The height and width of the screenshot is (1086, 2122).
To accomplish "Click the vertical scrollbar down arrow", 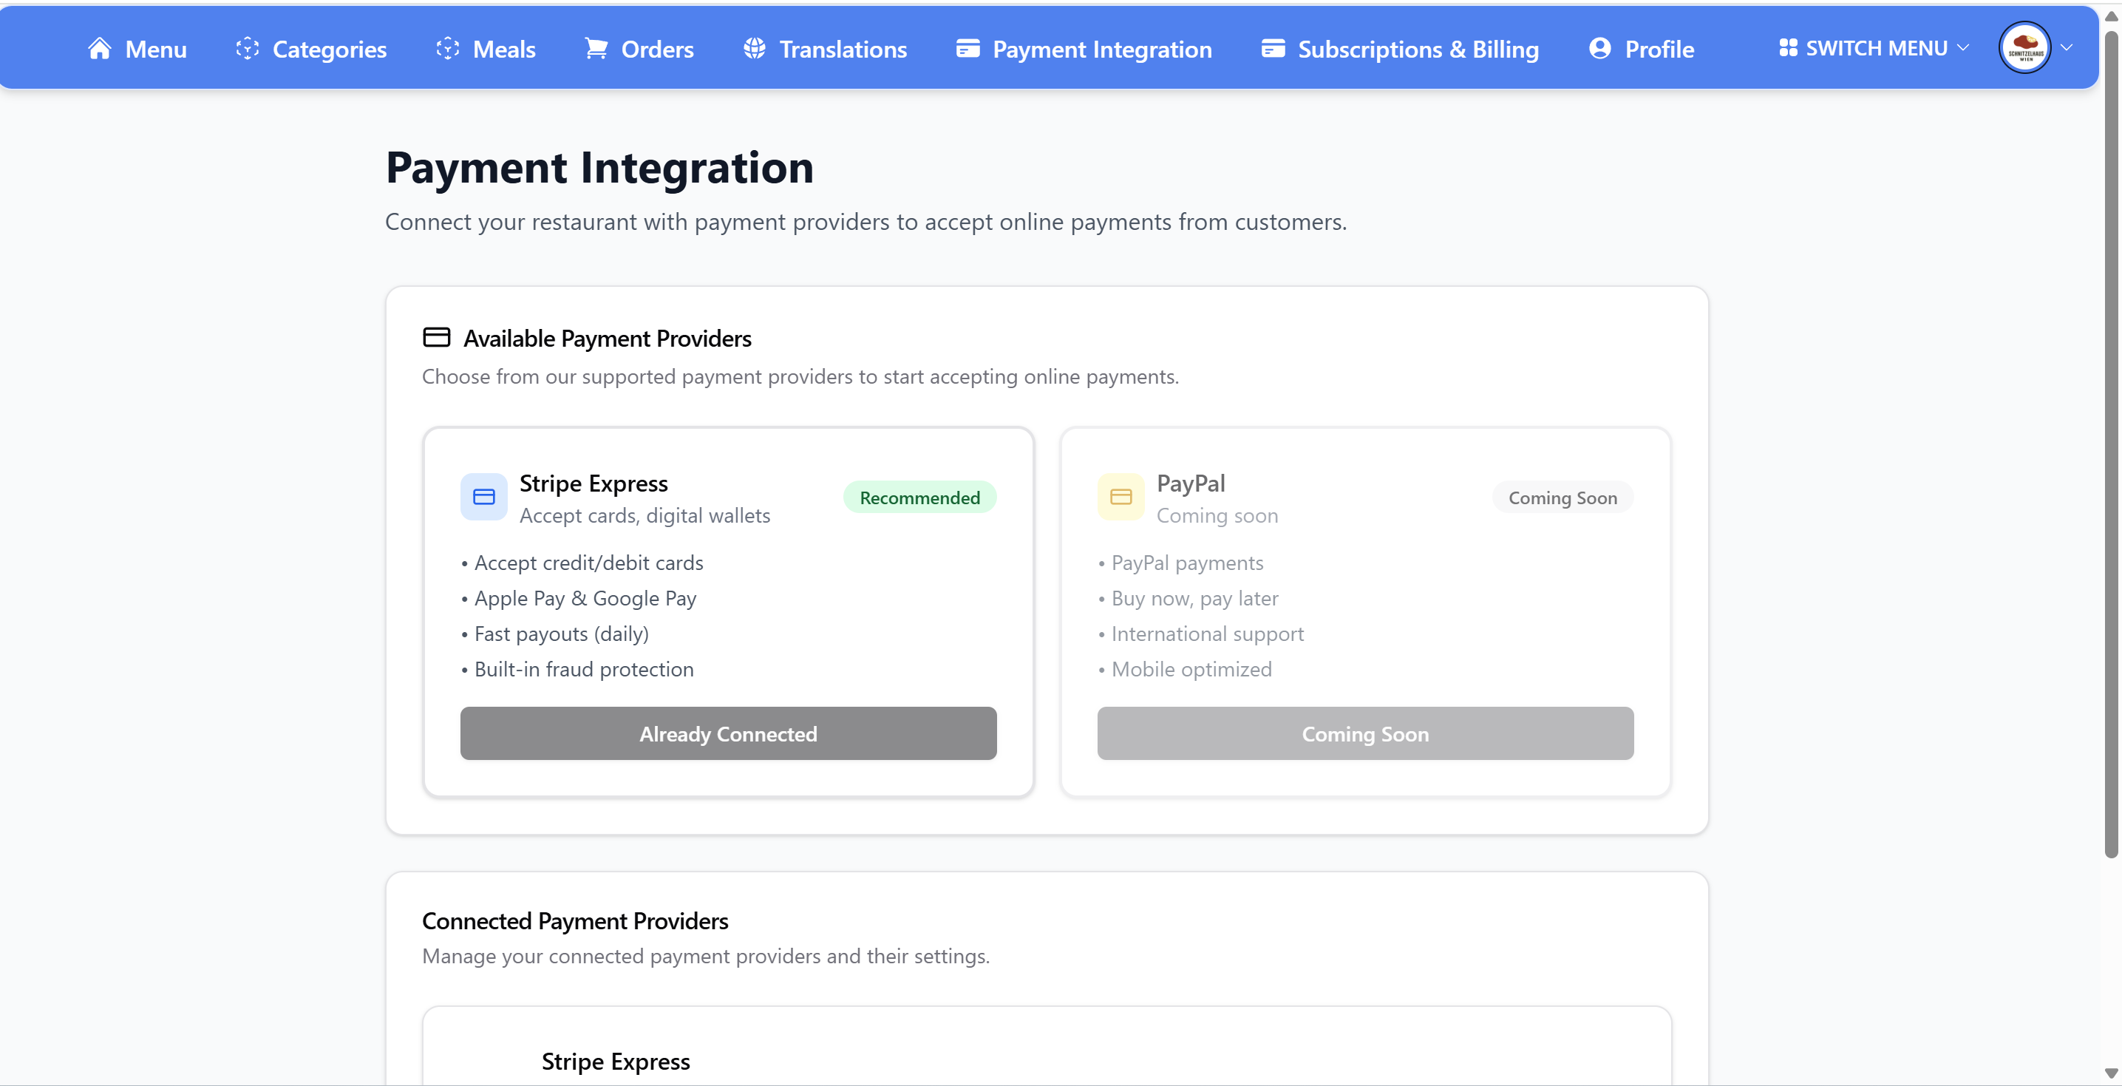I will pyautogui.click(x=2113, y=1073).
